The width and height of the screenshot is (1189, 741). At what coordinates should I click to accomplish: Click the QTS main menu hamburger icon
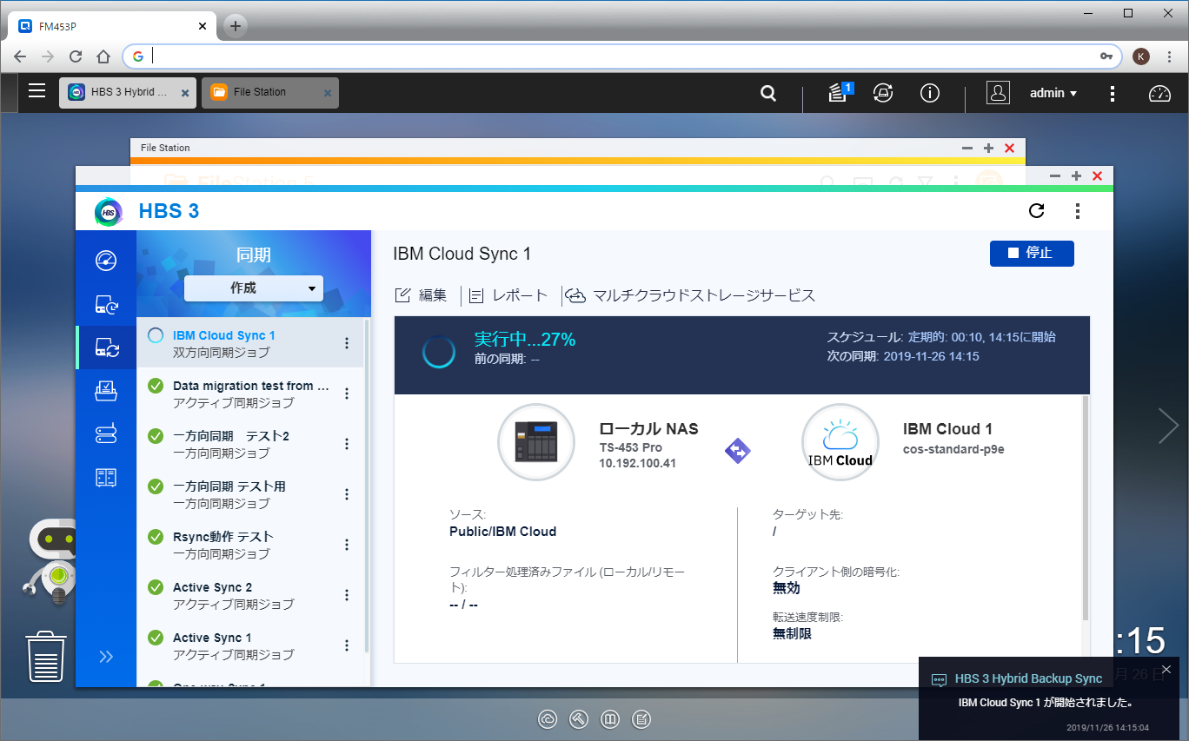pyautogui.click(x=37, y=91)
